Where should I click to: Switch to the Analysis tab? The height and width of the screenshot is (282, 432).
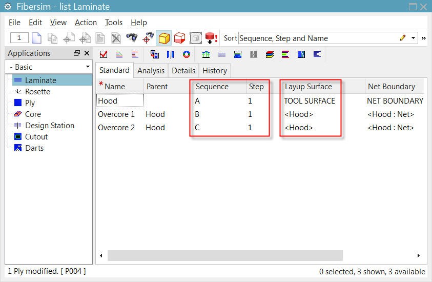(x=151, y=71)
